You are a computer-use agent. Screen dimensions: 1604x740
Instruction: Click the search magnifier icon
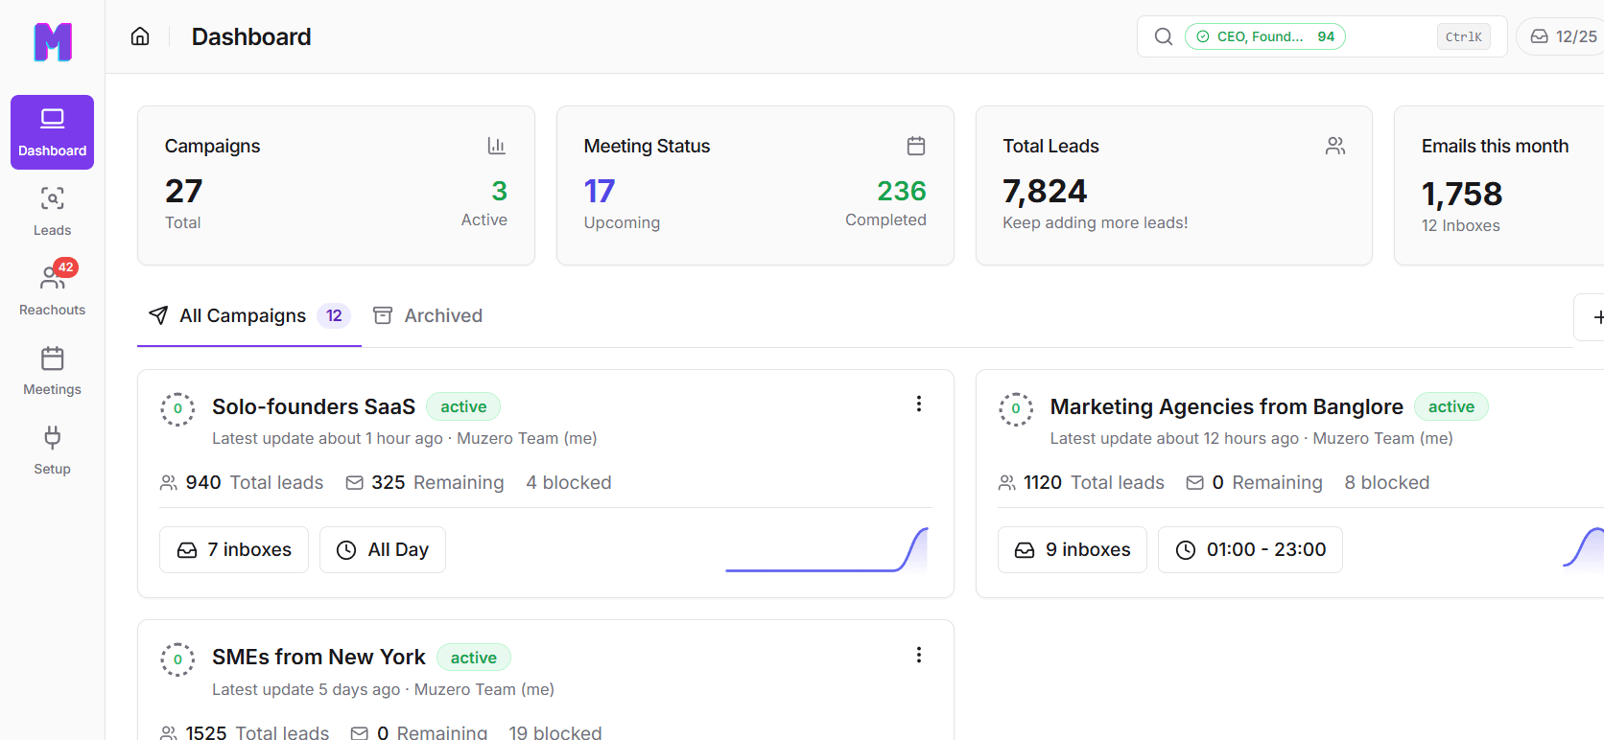[x=1164, y=36]
